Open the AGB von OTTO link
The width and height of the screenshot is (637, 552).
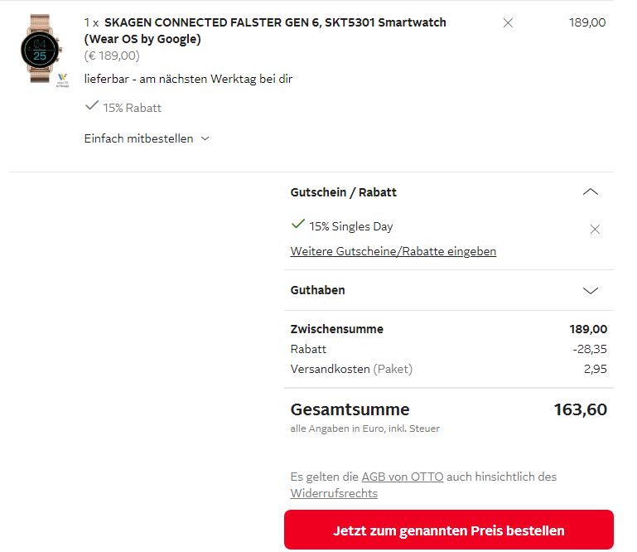click(402, 477)
